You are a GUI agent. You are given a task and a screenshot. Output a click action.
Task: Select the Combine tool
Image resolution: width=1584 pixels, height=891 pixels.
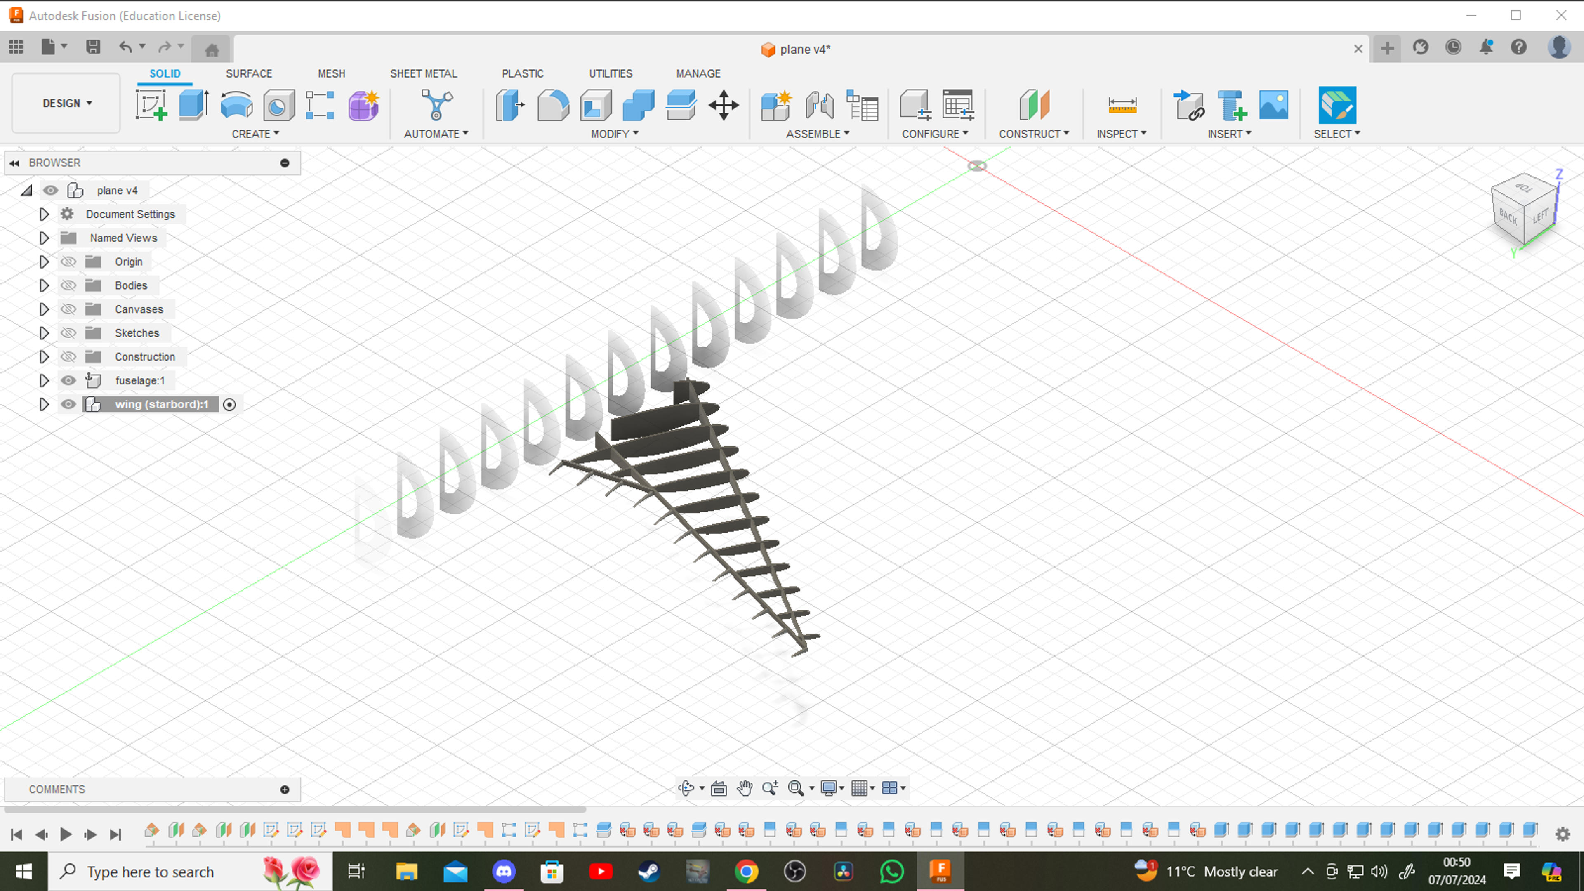(638, 105)
